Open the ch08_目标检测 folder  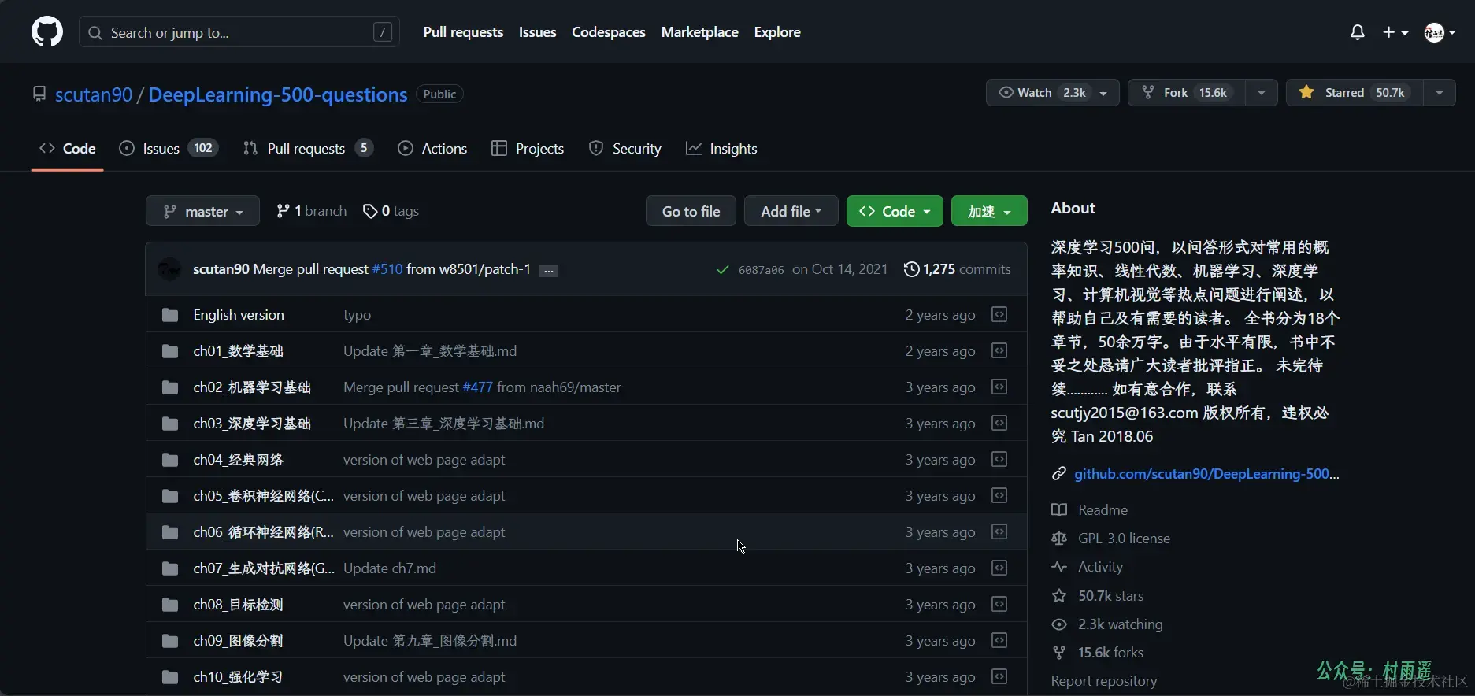(x=238, y=605)
